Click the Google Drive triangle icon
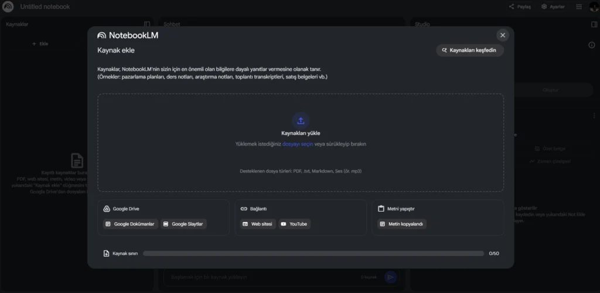The height and width of the screenshot is (293, 600). [x=107, y=209]
